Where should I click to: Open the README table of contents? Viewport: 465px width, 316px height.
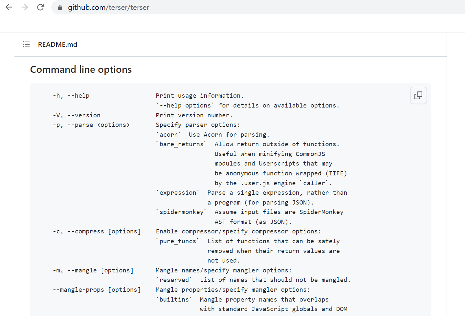(26, 44)
